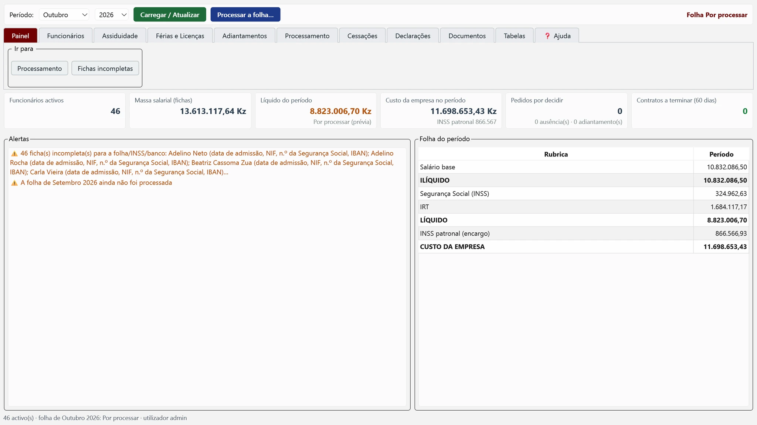Click the Período column header
This screenshot has height=425, width=757.
[721, 154]
